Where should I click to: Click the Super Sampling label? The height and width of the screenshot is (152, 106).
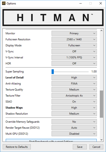[15, 72]
